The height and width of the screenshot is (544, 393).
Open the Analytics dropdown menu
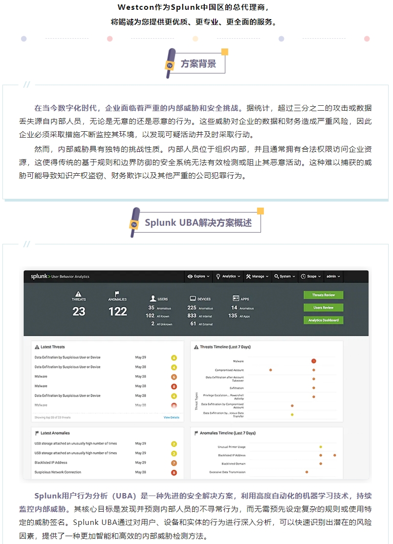[x=228, y=277]
